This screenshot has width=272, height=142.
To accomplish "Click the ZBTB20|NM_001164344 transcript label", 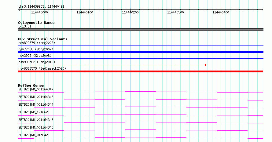I will pos(36,104).
